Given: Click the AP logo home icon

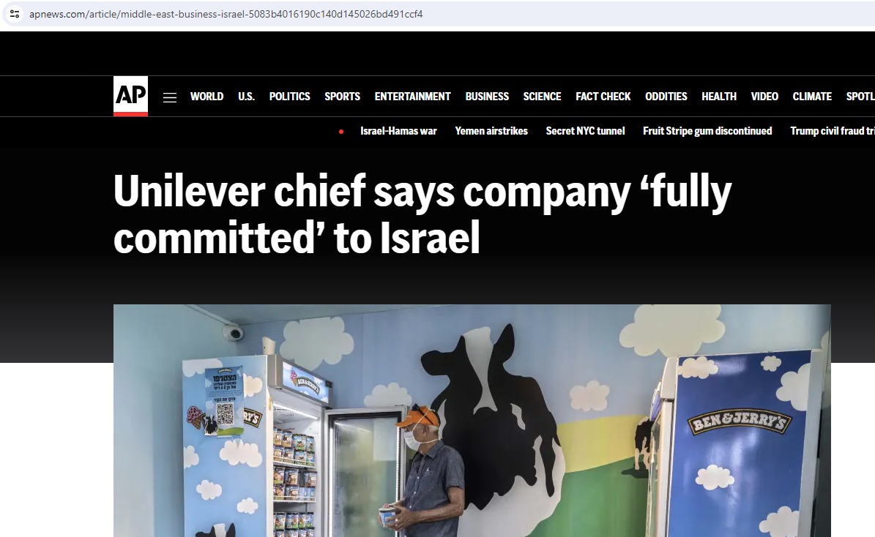Looking at the screenshot, I should [x=130, y=96].
